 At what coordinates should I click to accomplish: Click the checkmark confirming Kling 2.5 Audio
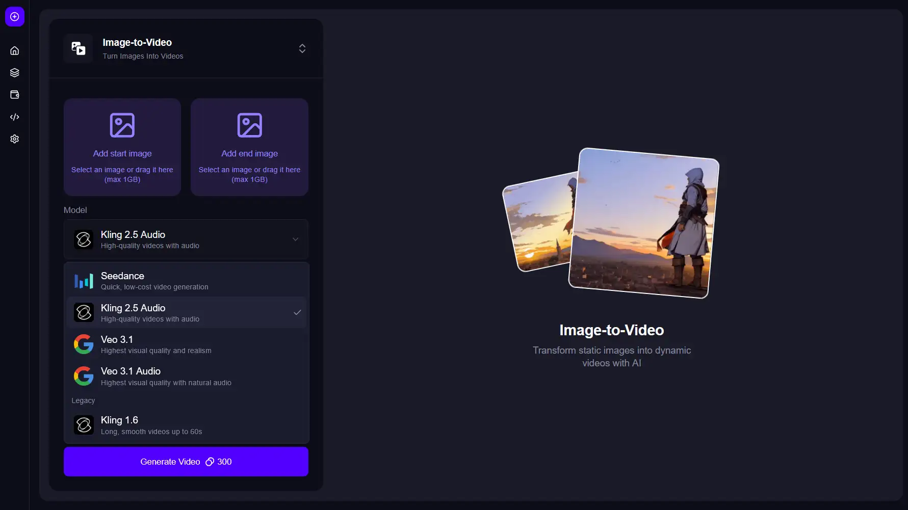pyautogui.click(x=298, y=312)
